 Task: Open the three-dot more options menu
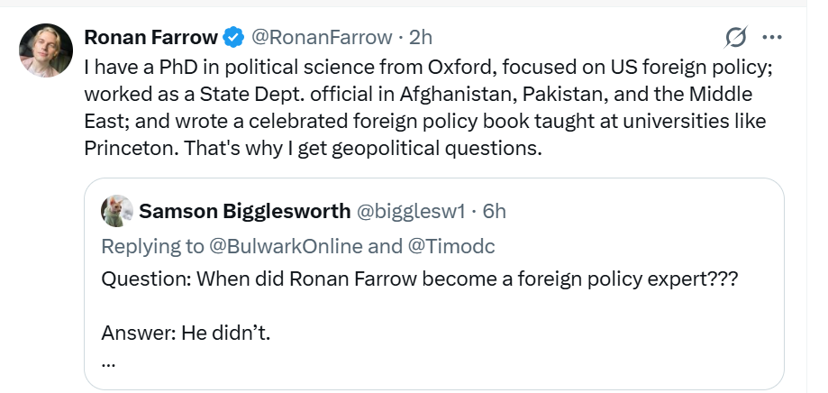tap(771, 37)
